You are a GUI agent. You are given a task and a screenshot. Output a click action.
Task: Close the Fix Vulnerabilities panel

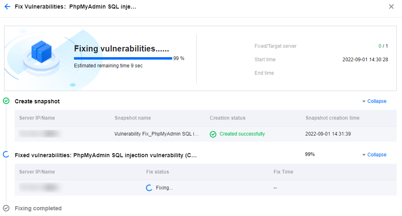click(391, 7)
